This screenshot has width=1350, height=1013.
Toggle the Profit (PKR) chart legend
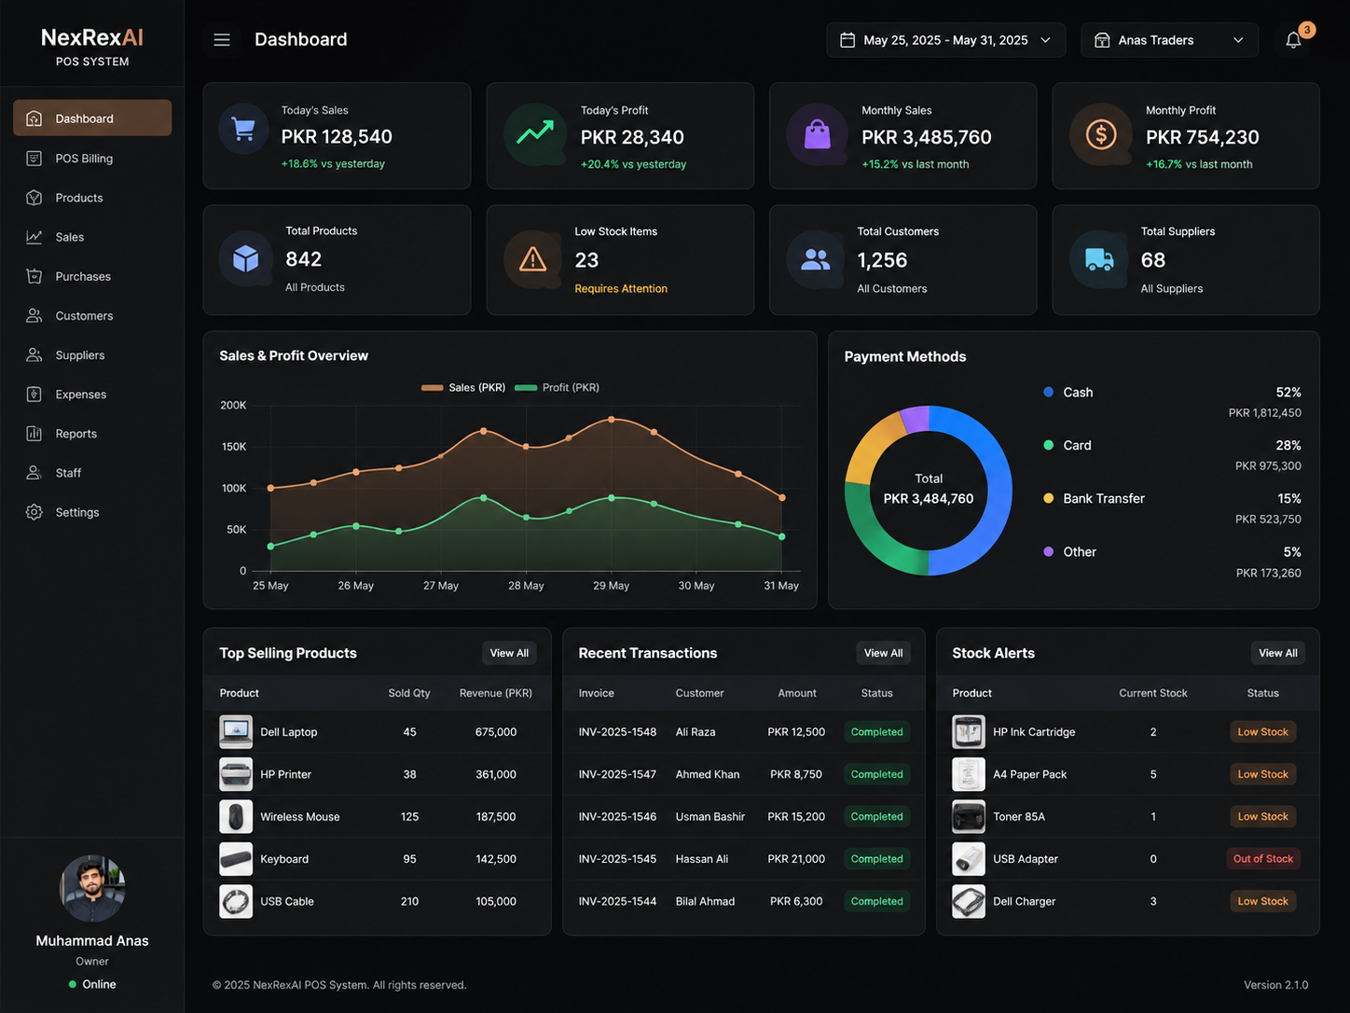coord(558,387)
